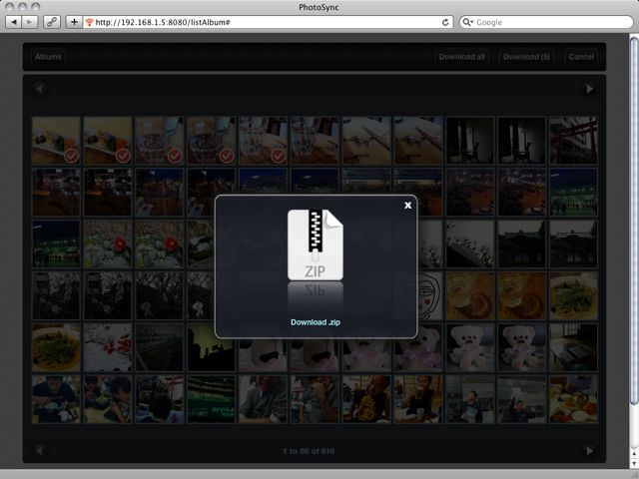Select the red torii gate thumbnail
The height and width of the screenshot is (479, 639).
coord(573,141)
